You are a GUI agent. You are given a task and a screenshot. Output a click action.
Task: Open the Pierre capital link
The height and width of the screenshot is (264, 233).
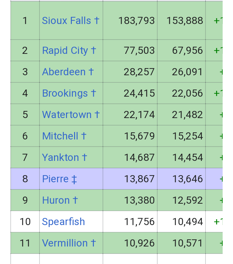[x=55, y=179]
